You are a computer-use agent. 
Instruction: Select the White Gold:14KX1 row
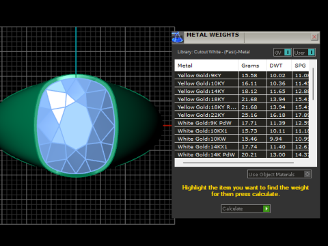pyautogui.click(x=242, y=147)
